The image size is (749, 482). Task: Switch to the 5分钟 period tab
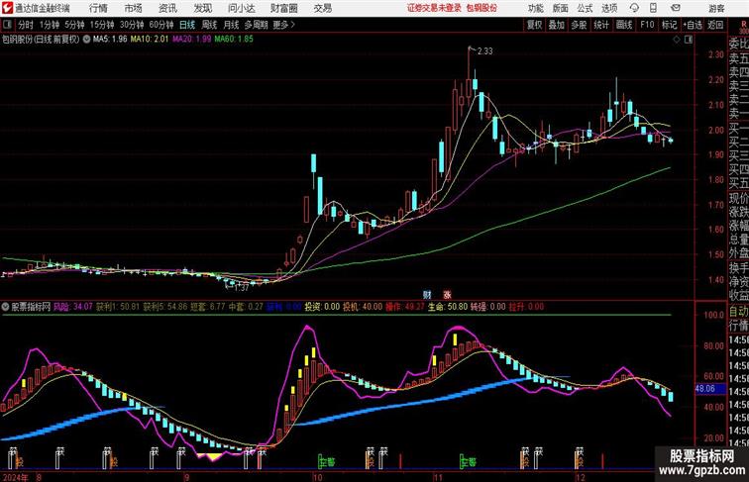[x=74, y=25]
